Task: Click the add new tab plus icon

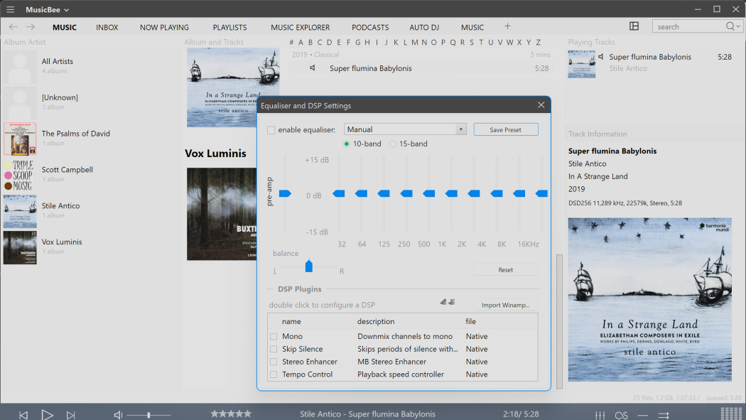Action: (507, 26)
